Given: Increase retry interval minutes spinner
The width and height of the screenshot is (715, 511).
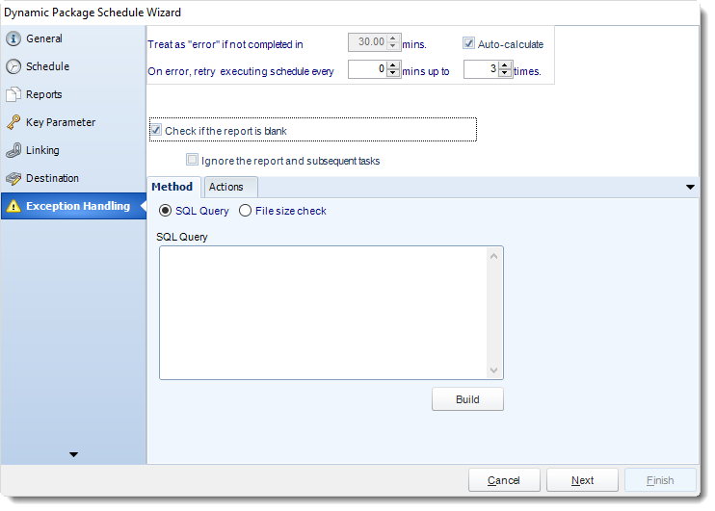Looking at the screenshot, I should tap(393, 65).
